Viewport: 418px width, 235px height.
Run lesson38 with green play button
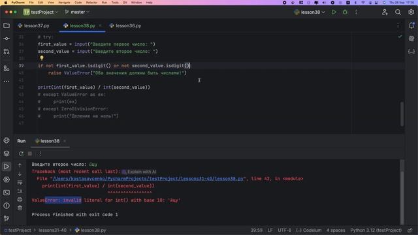[x=334, y=12]
